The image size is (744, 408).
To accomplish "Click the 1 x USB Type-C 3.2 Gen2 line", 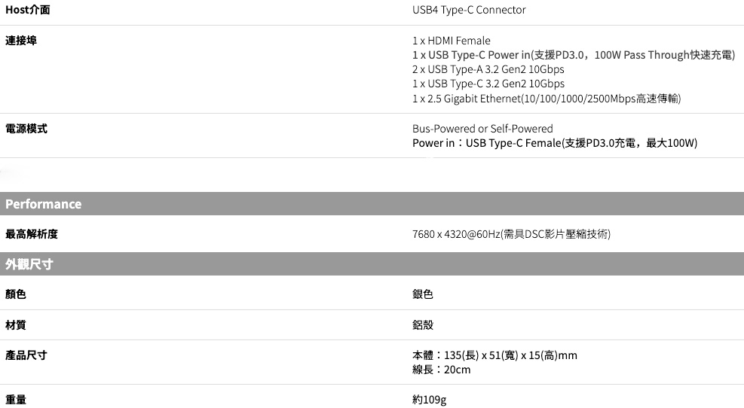I will (488, 84).
